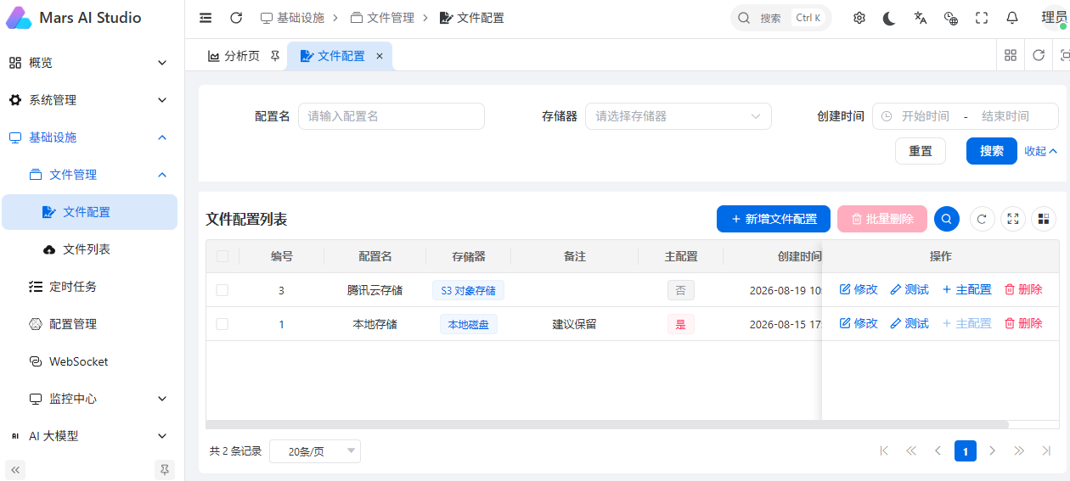Collapse the 基础设施 sidebar menu
Screen dimensions: 1070x481
click(x=88, y=137)
